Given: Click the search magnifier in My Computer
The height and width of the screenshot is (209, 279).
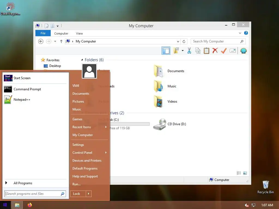Looking at the screenshot, I should [x=242, y=41].
